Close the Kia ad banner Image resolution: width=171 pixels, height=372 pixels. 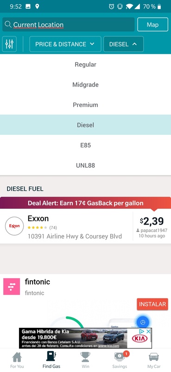point(149,332)
